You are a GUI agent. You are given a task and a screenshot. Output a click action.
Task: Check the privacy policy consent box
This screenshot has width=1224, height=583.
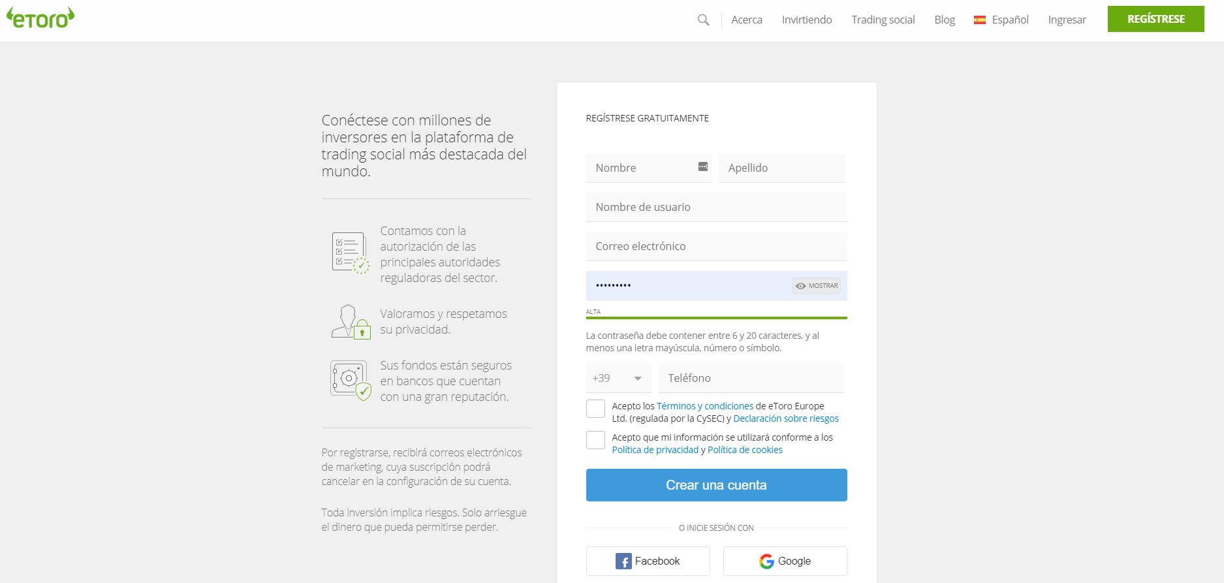(595, 440)
